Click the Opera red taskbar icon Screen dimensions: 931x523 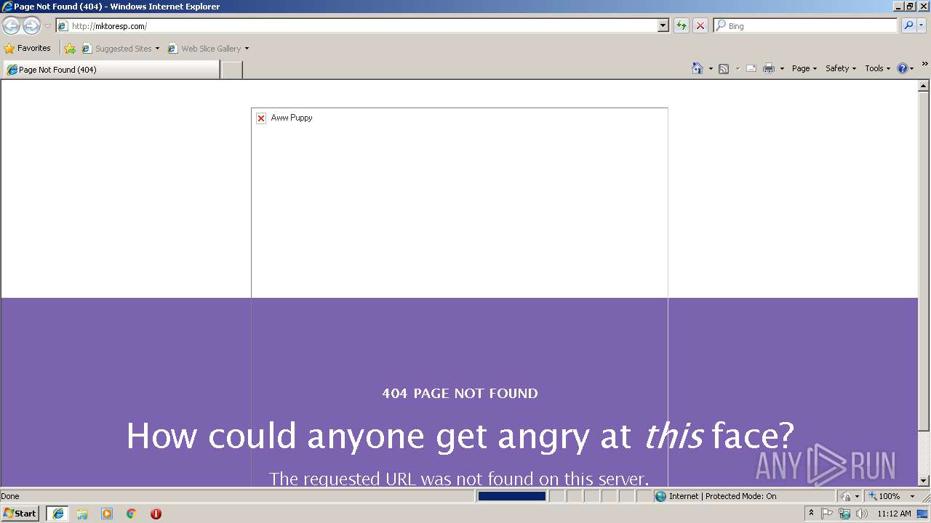tap(156, 514)
